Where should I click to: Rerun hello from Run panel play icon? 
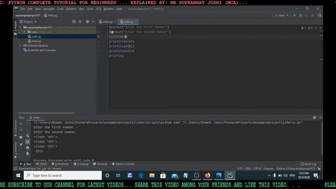click(x=21, y=124)
